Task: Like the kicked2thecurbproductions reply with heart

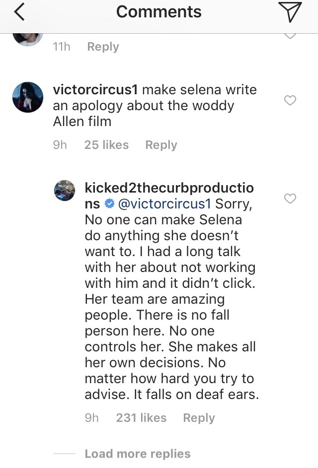Action: (x=290, y=199)
